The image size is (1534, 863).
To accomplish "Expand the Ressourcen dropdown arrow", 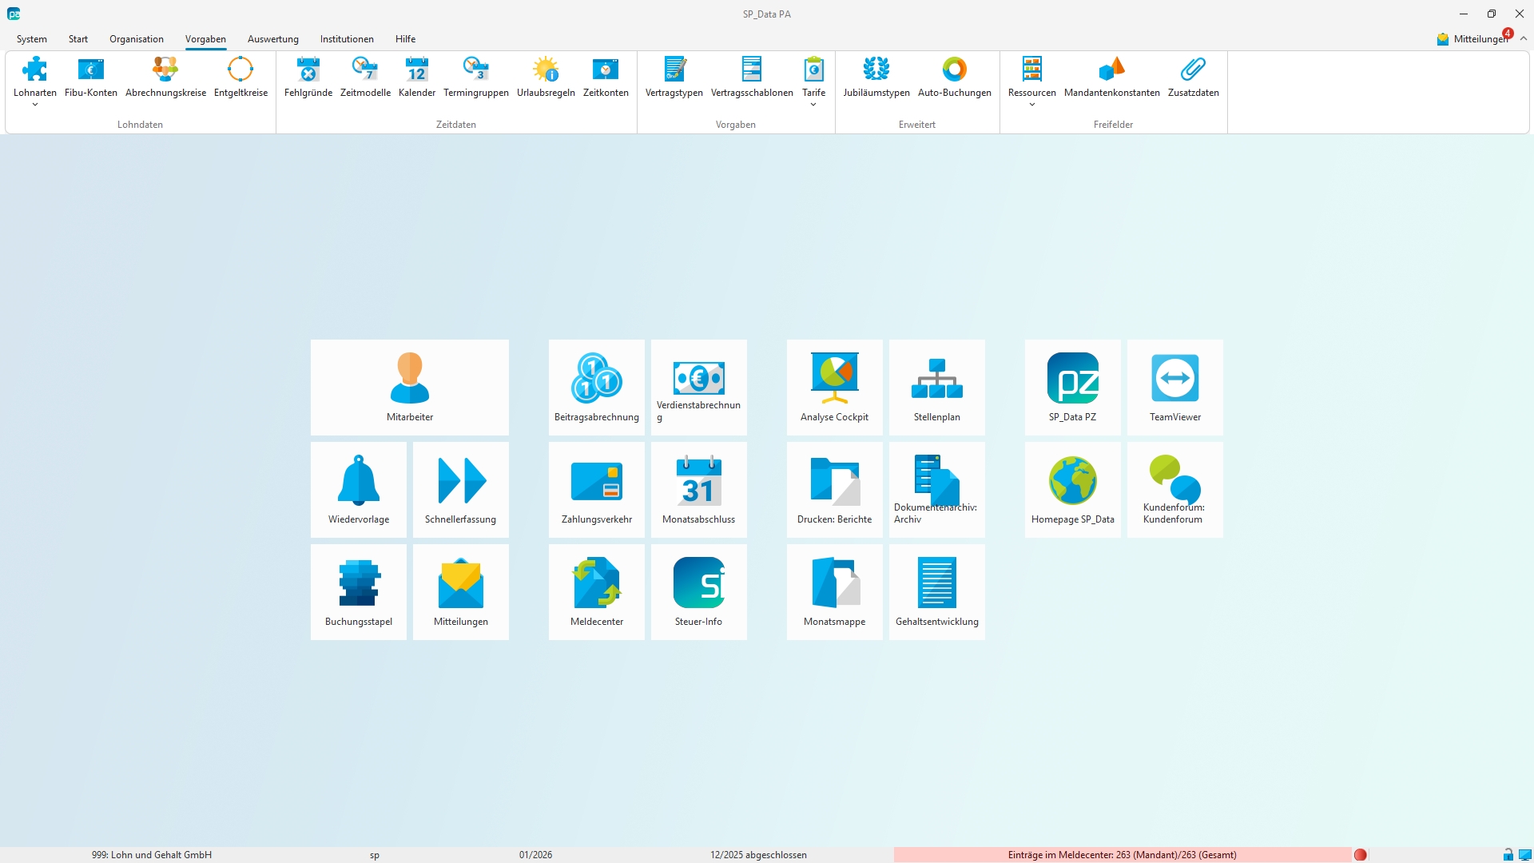I will coord(1031,105).
